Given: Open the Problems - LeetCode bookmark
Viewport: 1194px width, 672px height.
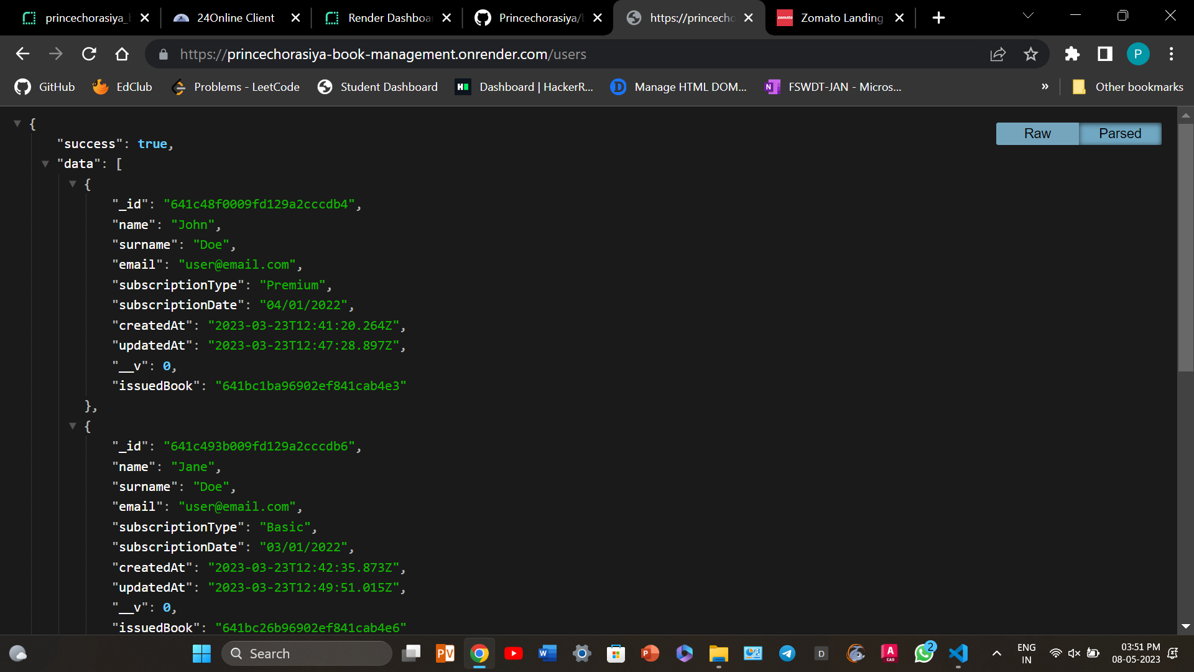Looking at the screenshot, I should point(235,87).
